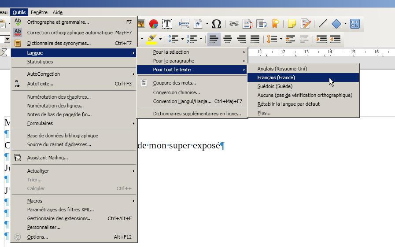Insert special character Omega symbol
Image resolution: width=395 pixels, height=247 pixels.
point(216,24)
